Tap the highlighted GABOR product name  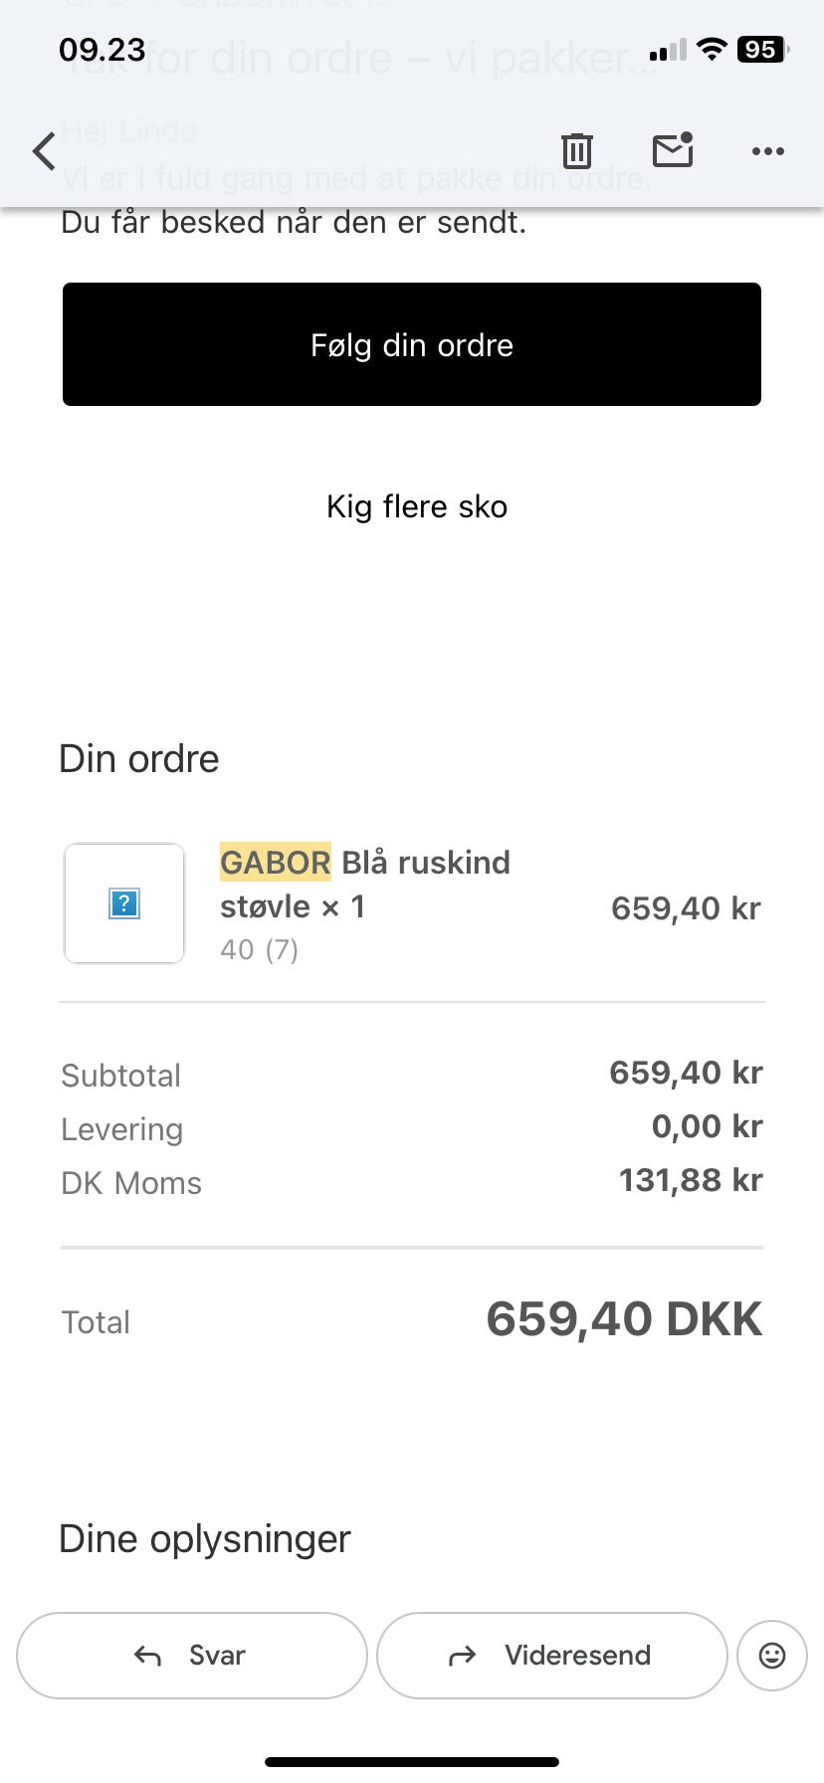[x=275, y=862]
